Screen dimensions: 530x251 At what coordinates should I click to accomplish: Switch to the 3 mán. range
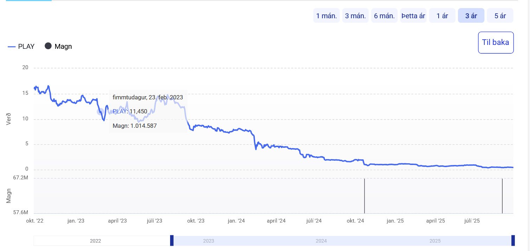[355, 16]
